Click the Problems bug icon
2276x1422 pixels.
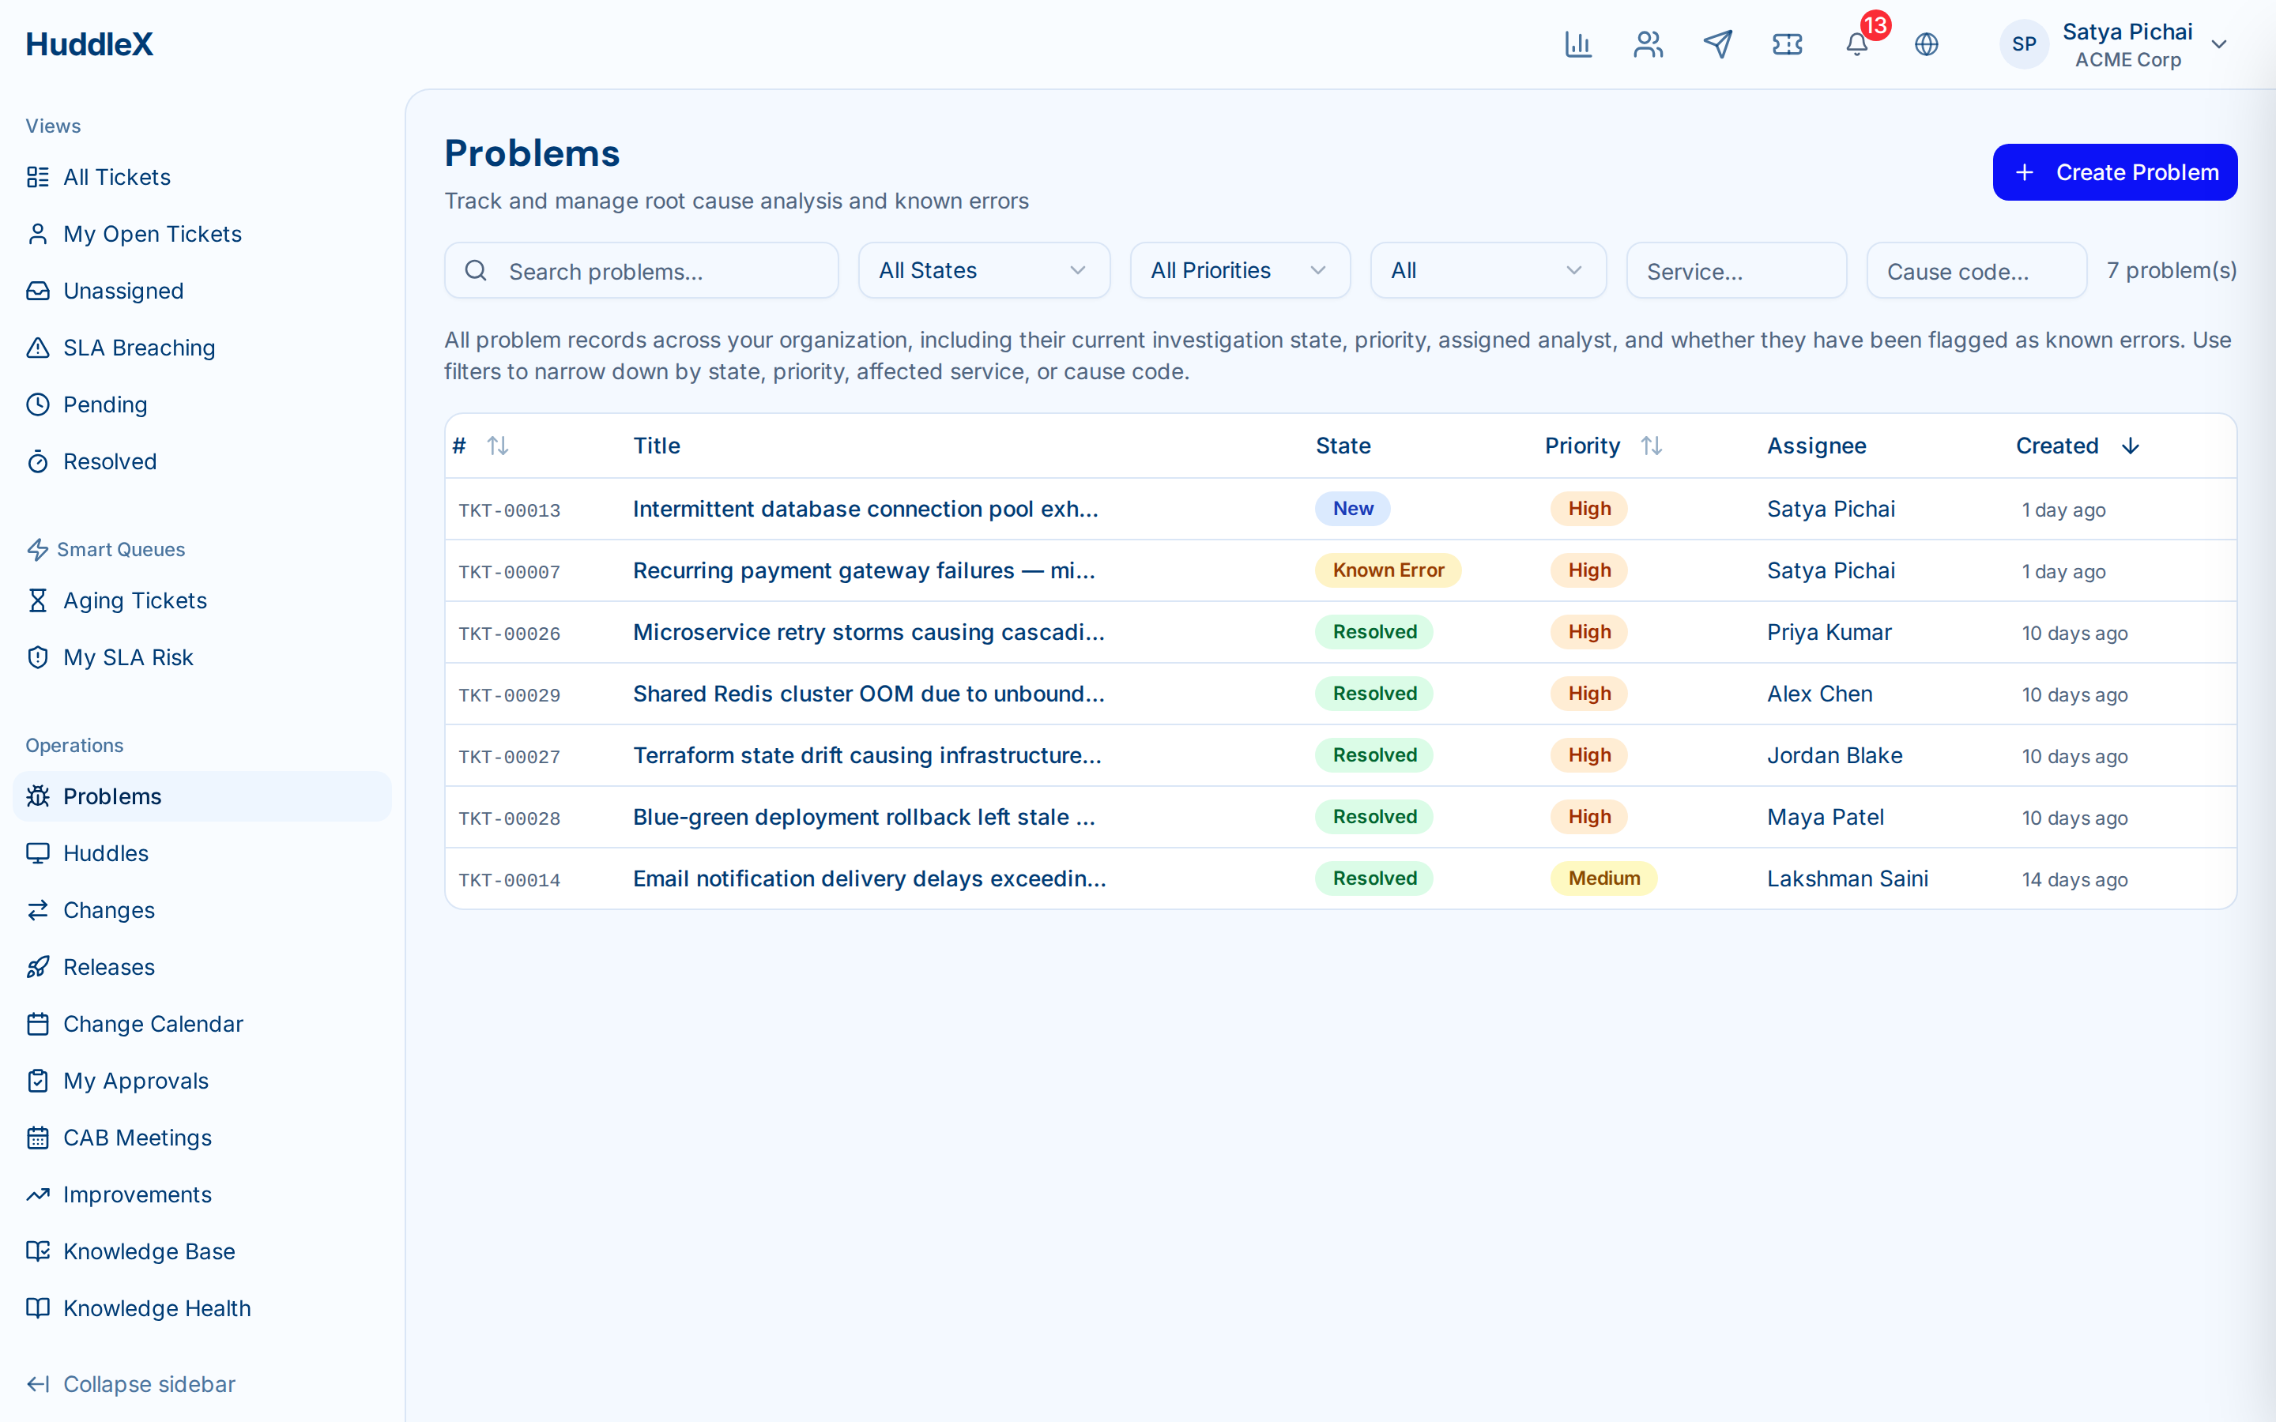point(38,796)
